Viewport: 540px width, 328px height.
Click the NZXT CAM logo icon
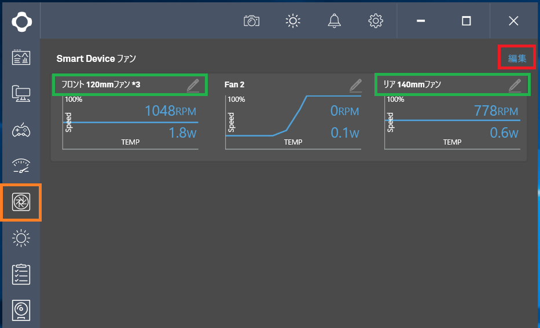coord(21,21)
